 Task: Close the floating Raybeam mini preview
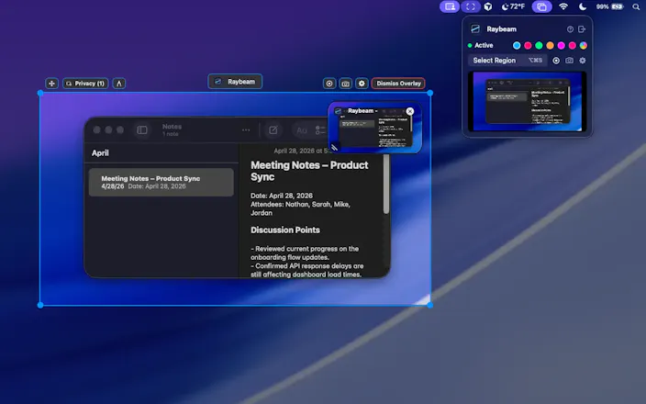409,111
